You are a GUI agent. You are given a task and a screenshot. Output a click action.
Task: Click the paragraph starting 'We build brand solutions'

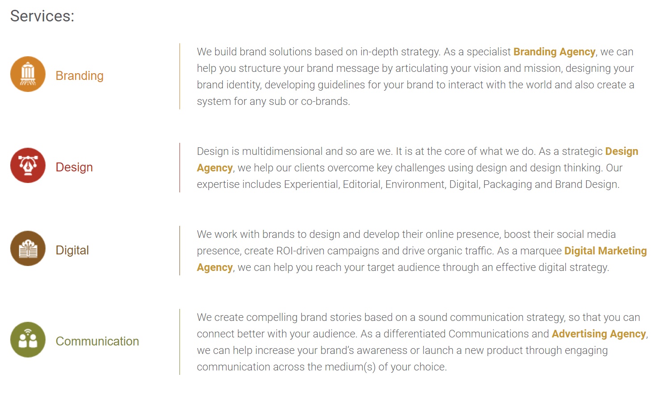point(416,76)
